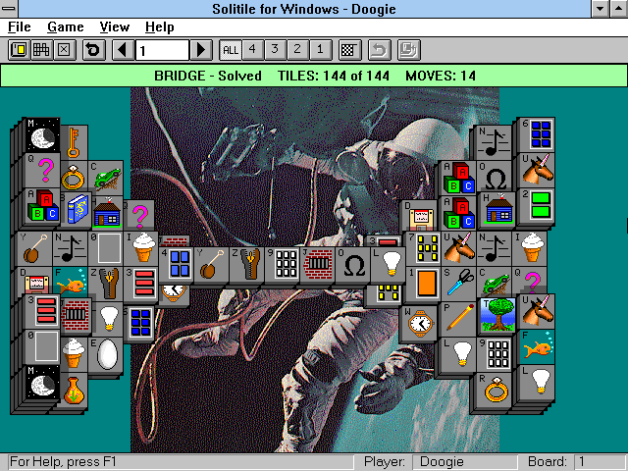Click the "TILES: 144 of 144" counter
The image size is (628, 471).
click(x=334, y=76)
